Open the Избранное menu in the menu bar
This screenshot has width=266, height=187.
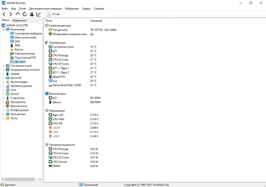click(x=72, y=8)
